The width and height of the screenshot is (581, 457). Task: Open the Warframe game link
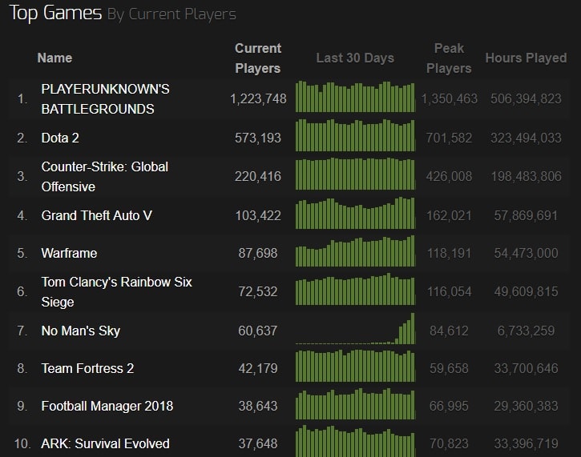(69, 253)
